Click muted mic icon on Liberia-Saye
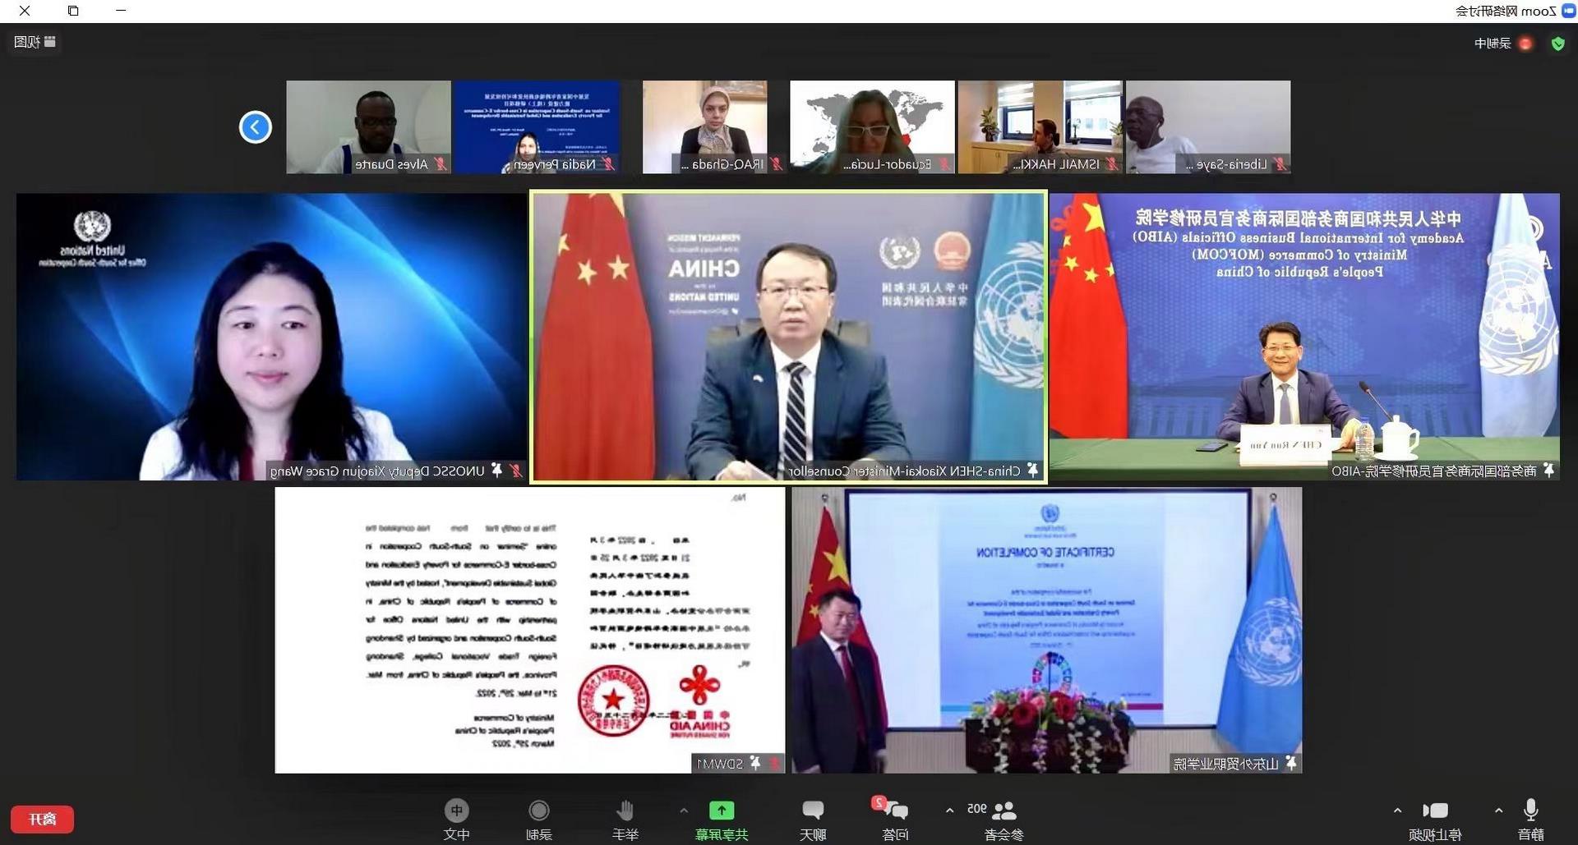 [x=1280, y=164]
